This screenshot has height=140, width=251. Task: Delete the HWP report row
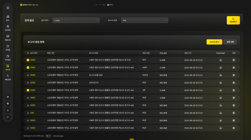[x=234, y=67]
